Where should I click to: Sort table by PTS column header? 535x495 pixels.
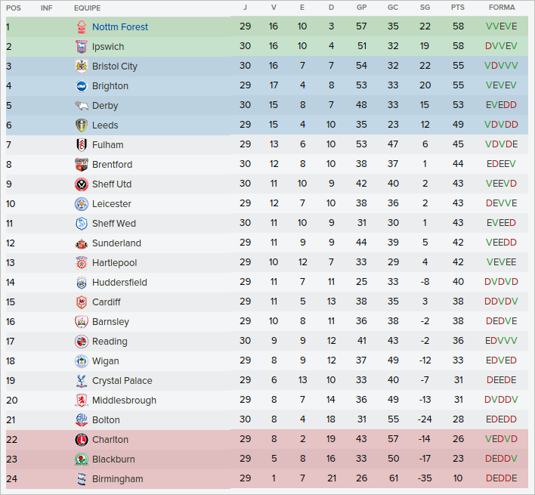(458, 8)
